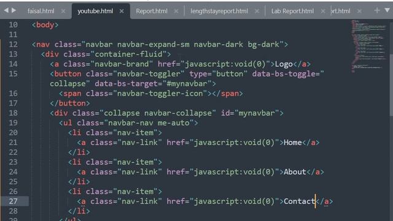Click line number 18 in gutter
The height and width of the screenshot is (221, 393).
click(14, 113)
